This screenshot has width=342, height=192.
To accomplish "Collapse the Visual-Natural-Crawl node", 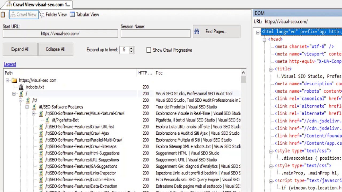I will [34, 114].
